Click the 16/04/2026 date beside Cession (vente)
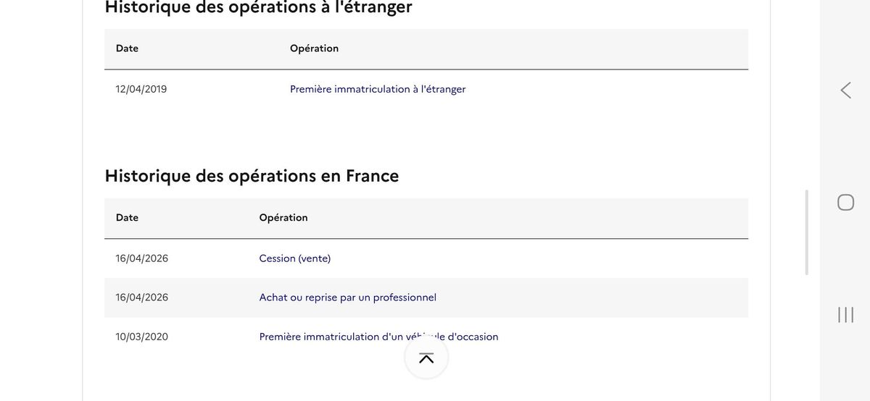The height and width of the screenshot is (401, 870). [142, 258]
